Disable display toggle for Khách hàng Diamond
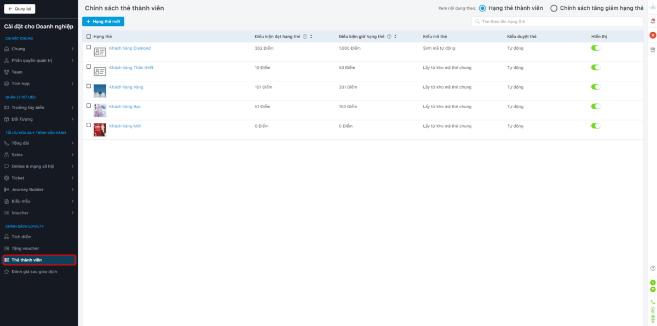 (596, 48)
